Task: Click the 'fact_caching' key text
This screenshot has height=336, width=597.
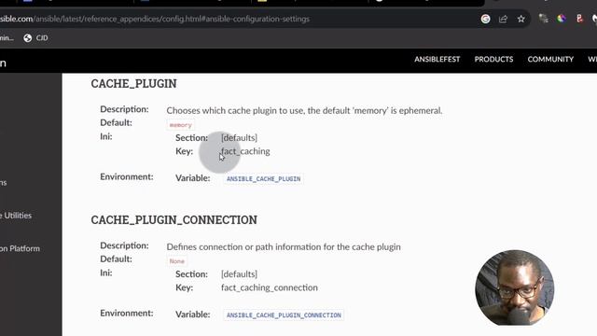Action: [x=245, y=151]
